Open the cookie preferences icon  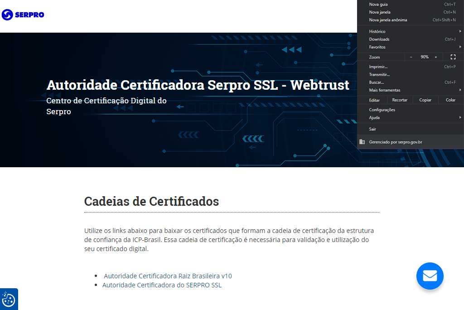click(9, 299)
